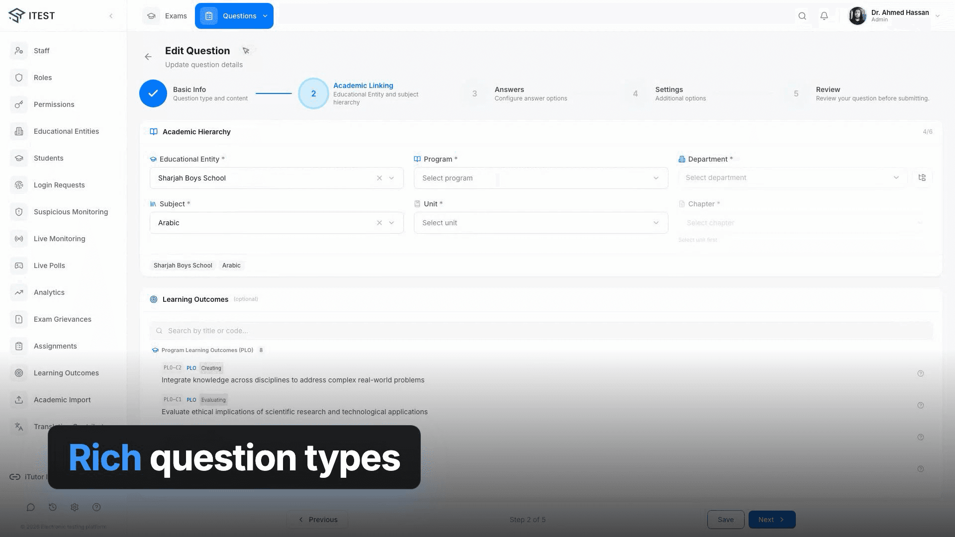Open Learning Outcomes target icon in sidebar
The width and height of the screenshot is (955, 537).
click(x=19, y=373)
